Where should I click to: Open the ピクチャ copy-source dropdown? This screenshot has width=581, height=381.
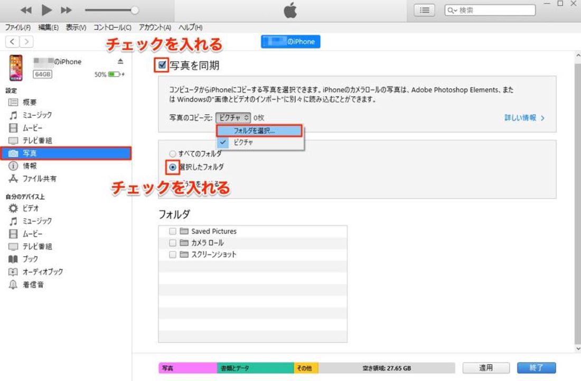tap(233, 118)
